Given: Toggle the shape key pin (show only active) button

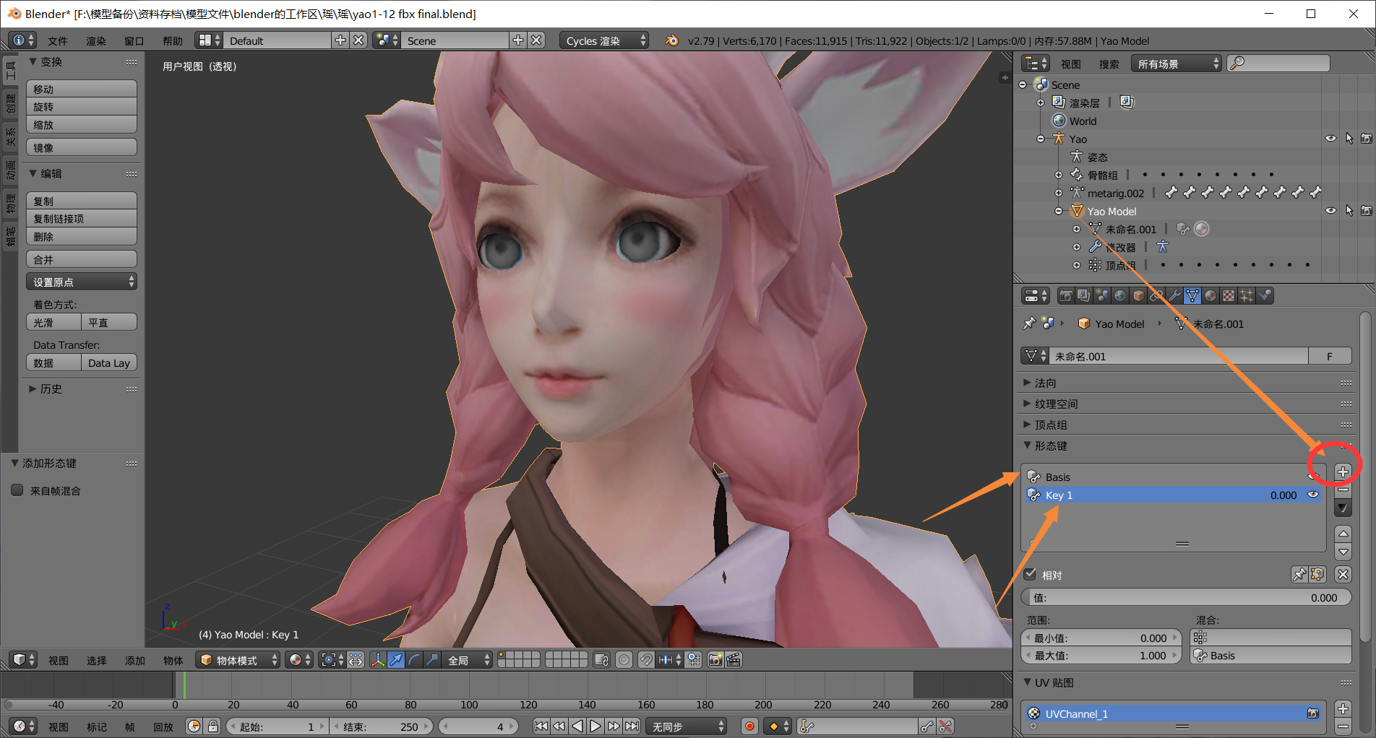Looking at the screenshot, I should pos(1299,575).
